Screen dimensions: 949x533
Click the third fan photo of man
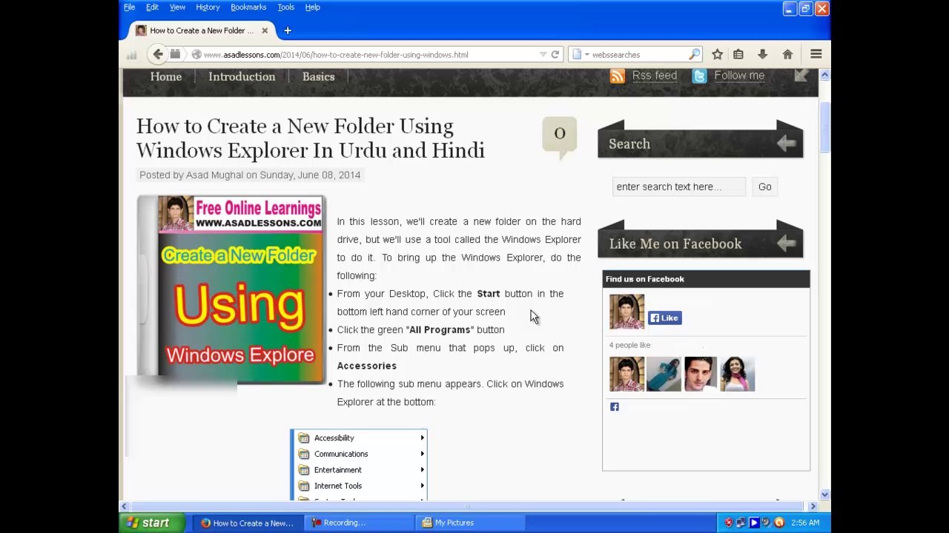coord(701,374)
